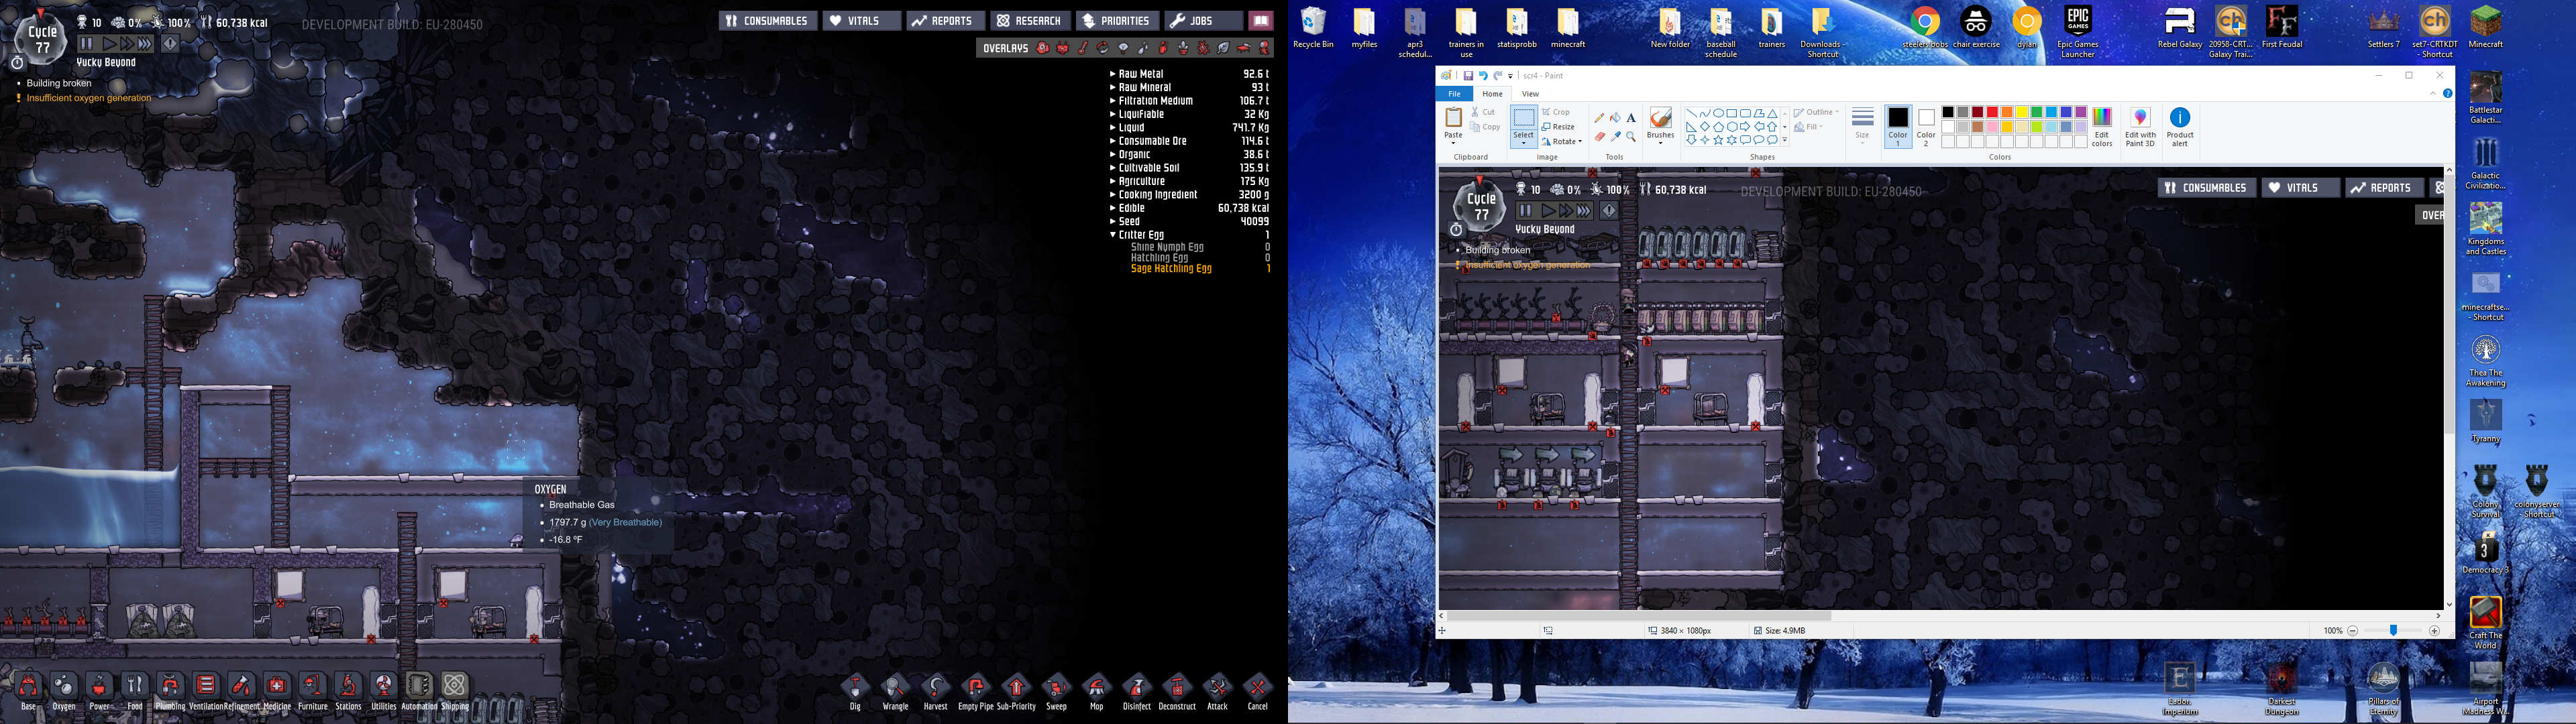Image resolution: width=2576 pixels, height=724 pixels.
Task: Select Paint's Pencil tool
Action: click(1599, 118)
